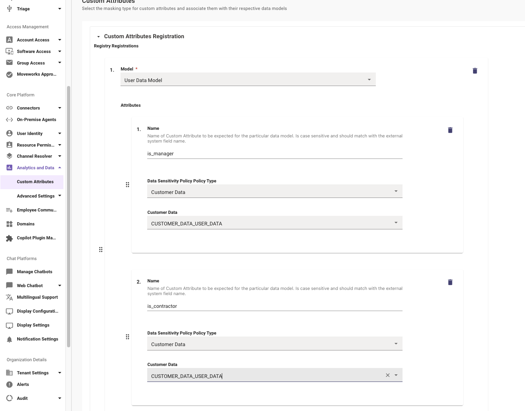
Task: Click the Moveworks Approvals checkmark icon
Action: [10, 74]
